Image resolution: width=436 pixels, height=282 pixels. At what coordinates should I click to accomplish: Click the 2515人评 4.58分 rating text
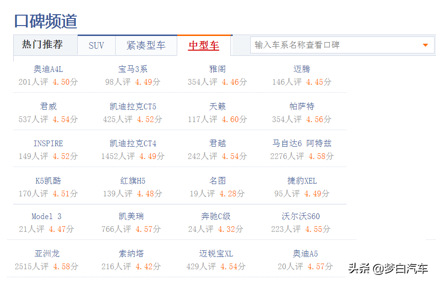click(x=47, y=266)
